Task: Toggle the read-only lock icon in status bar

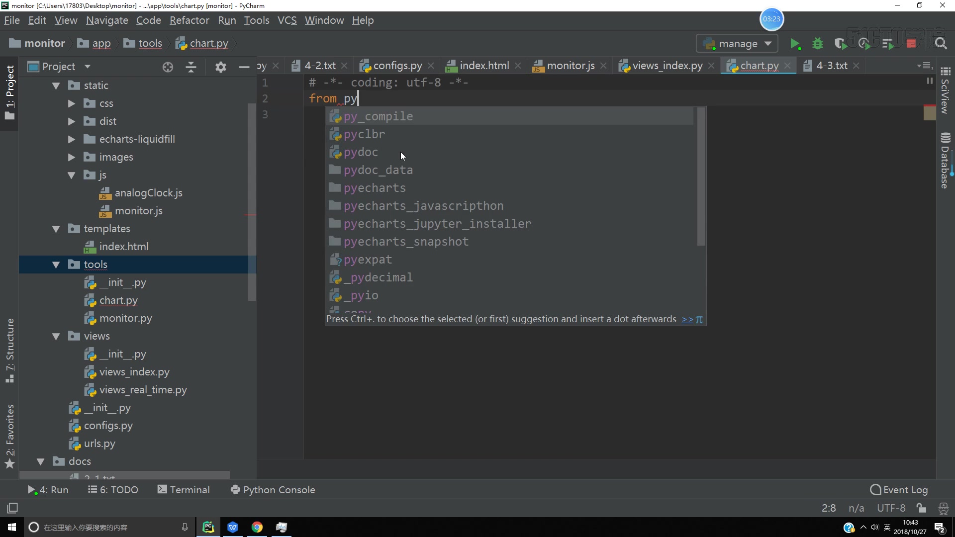Action: coord(921,508)
